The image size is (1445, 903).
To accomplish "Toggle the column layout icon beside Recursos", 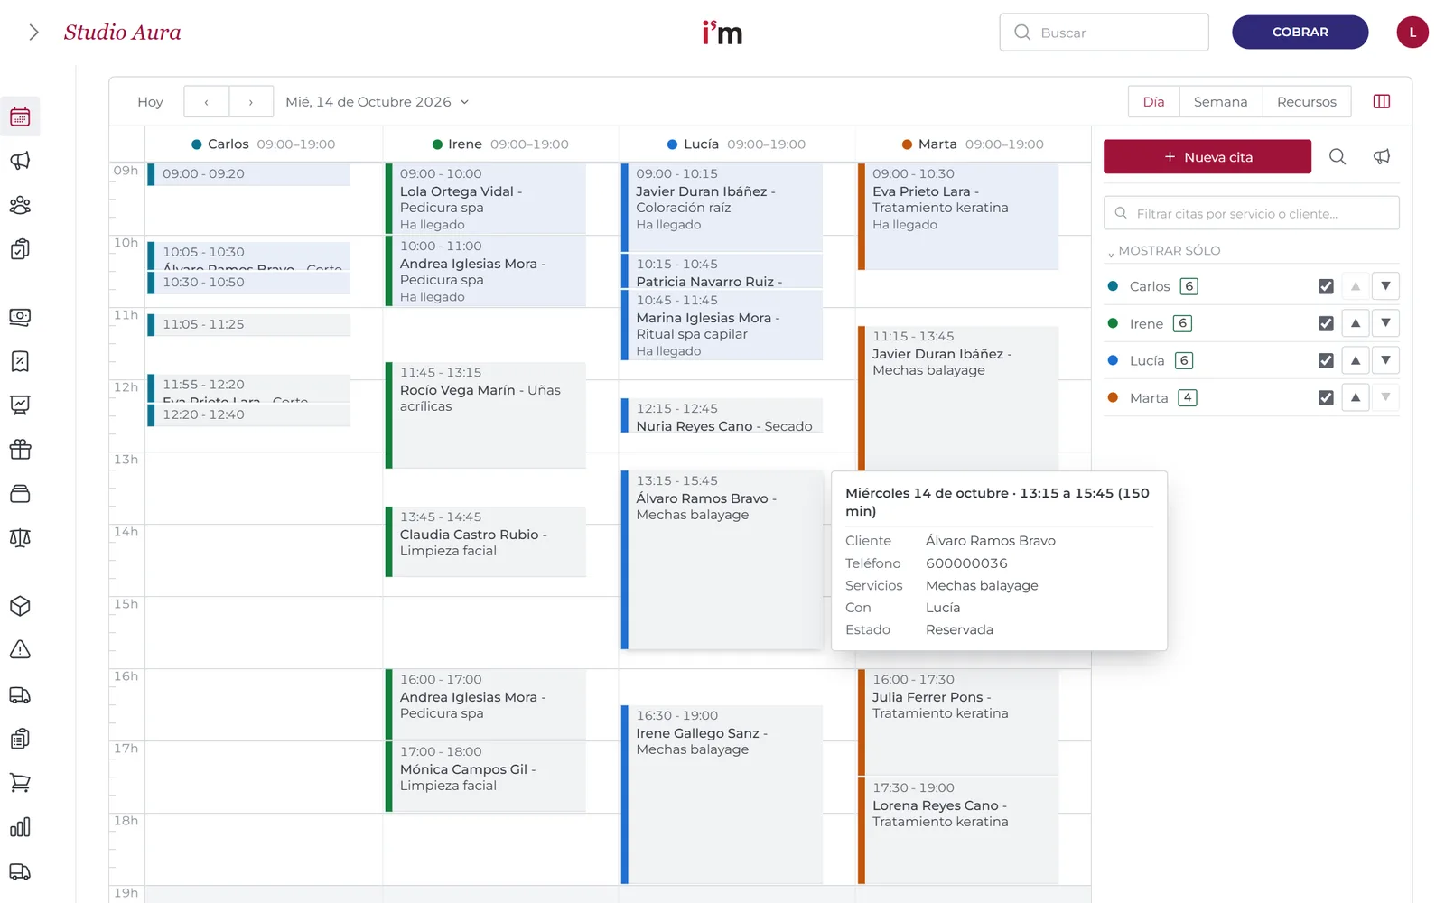I will [x=1382, y=101].
